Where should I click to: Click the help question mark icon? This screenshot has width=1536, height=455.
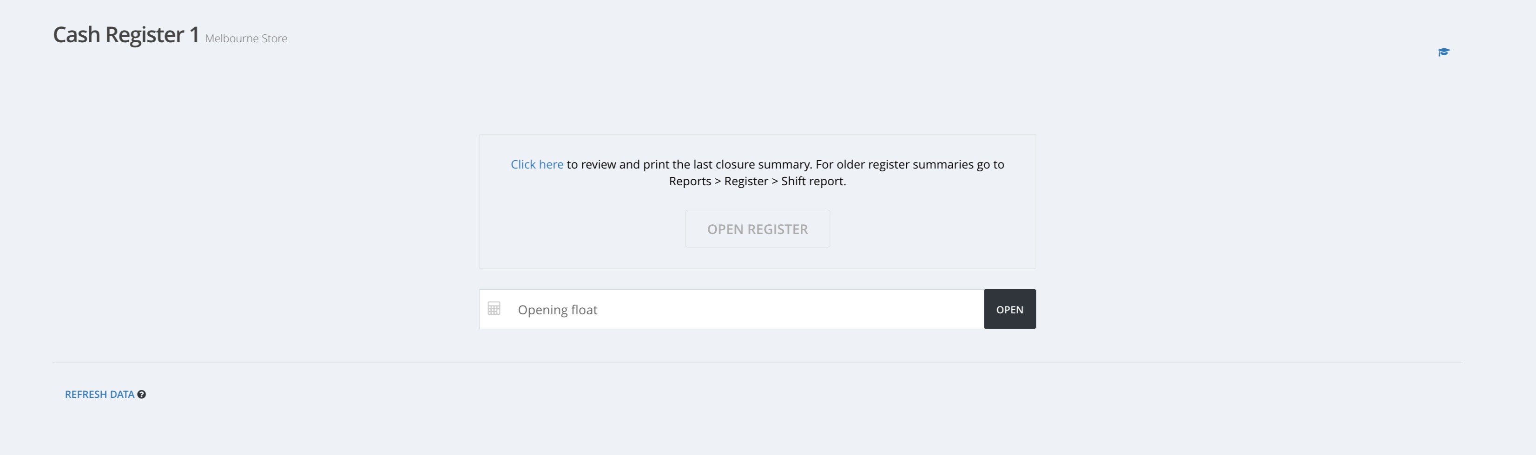click(141, 394)
